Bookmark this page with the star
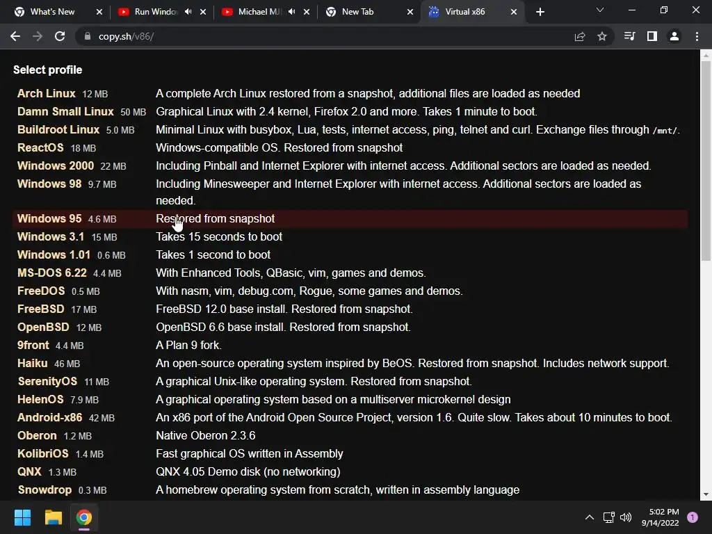The height and width of the screenshot is (534, 712). coord(602,36)
